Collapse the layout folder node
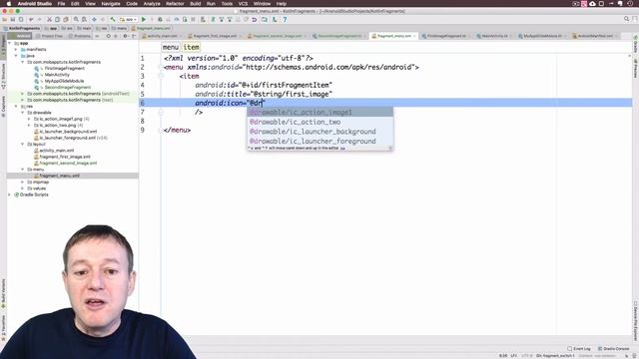Screen dimensions: 639x359 pyautogui.click(x=22, y=144)
